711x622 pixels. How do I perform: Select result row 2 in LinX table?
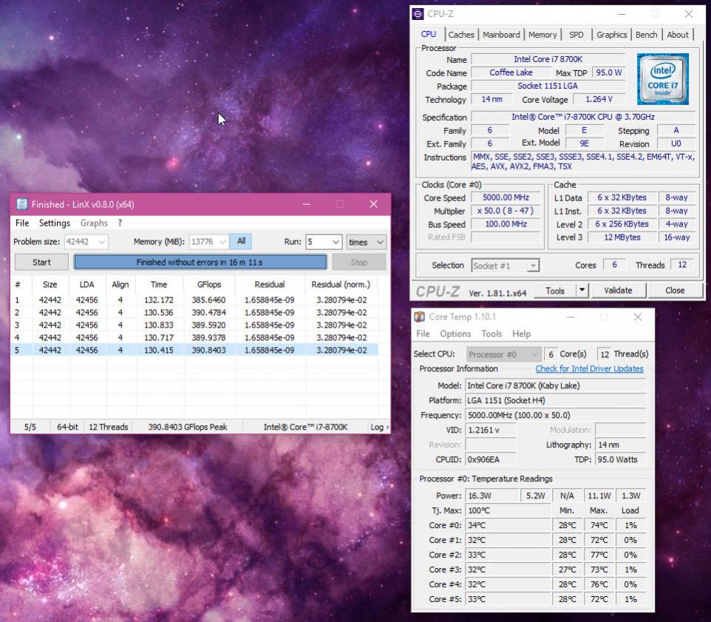pyautogui.click(x=194, y=313)
